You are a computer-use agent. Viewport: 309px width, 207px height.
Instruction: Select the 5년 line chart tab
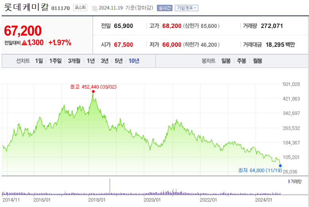(119, 61)
